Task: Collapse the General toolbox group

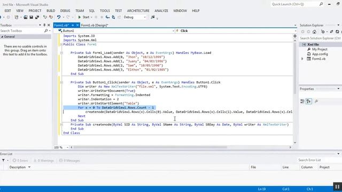Action: point(2,37)
